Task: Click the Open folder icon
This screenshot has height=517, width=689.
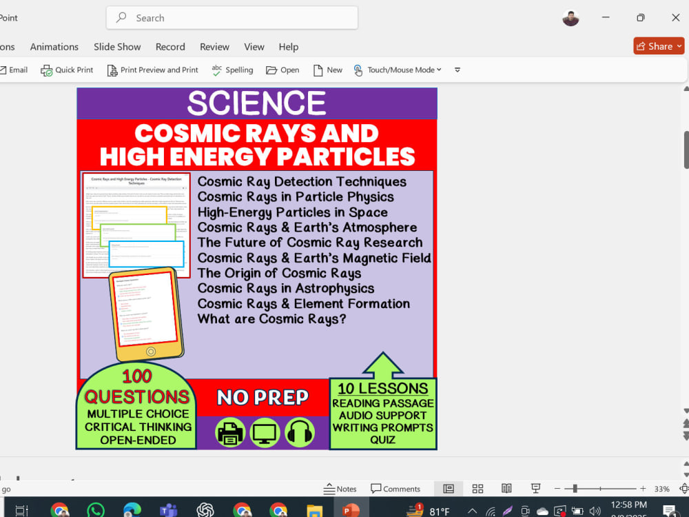Action: click(x=271, y=70)
